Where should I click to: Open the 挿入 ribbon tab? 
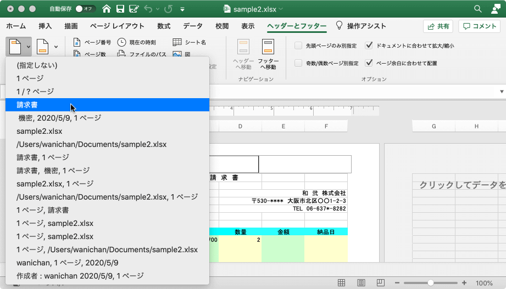[45, 26]
